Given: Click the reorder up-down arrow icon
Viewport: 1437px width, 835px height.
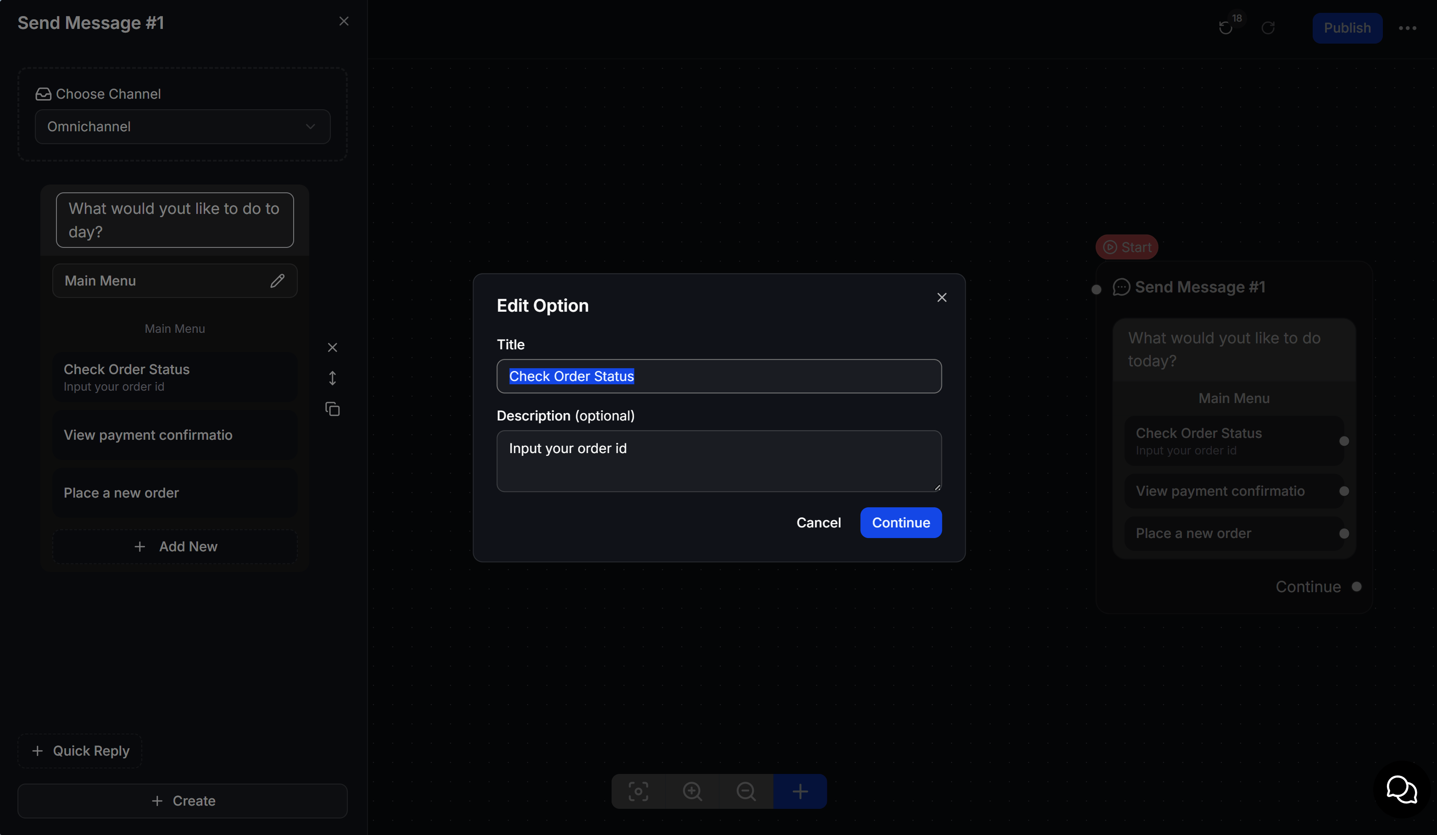Looking at the screenshot, I should [333, 378].
